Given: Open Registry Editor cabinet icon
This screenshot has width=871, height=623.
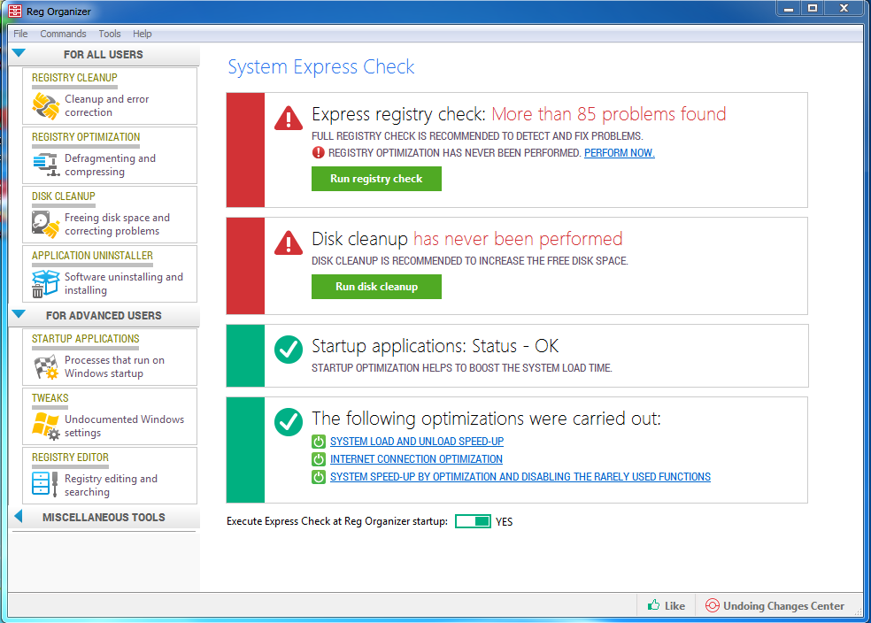Looking at the screenshot, I should tap(45, 484).
